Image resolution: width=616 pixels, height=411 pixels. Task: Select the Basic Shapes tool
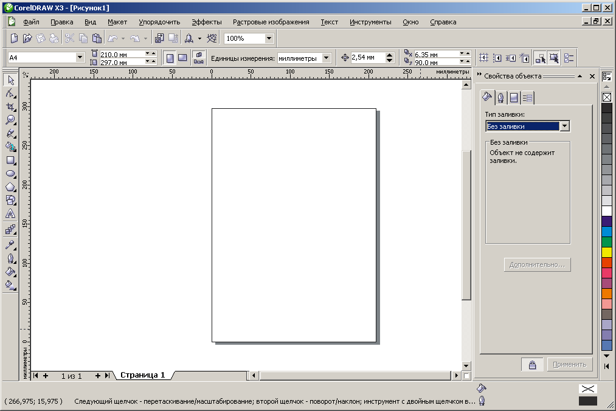point(10,201)
